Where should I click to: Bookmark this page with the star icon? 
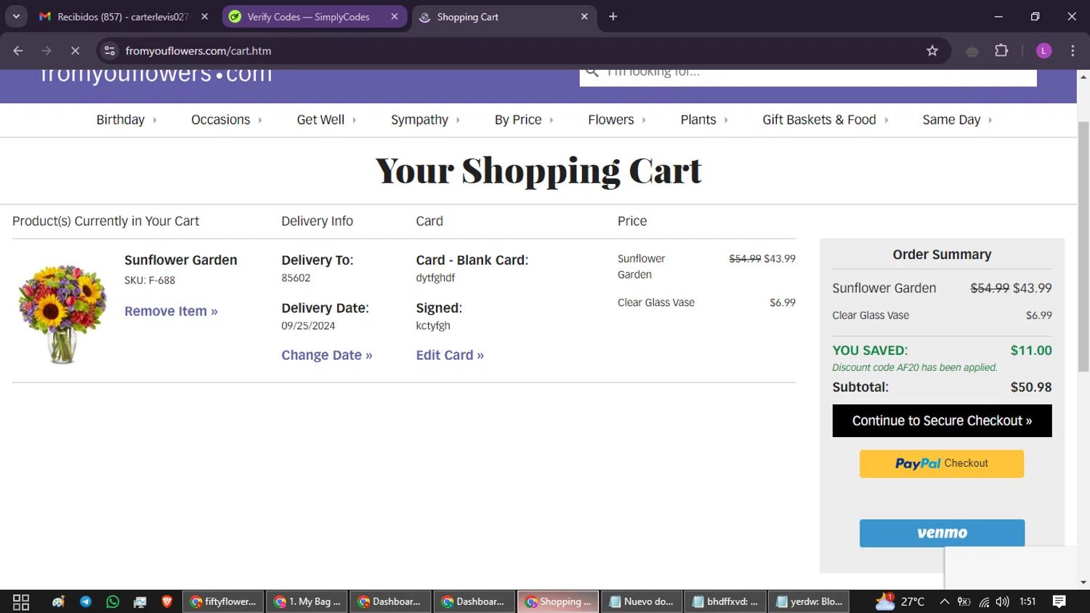(x=932, y=51)
